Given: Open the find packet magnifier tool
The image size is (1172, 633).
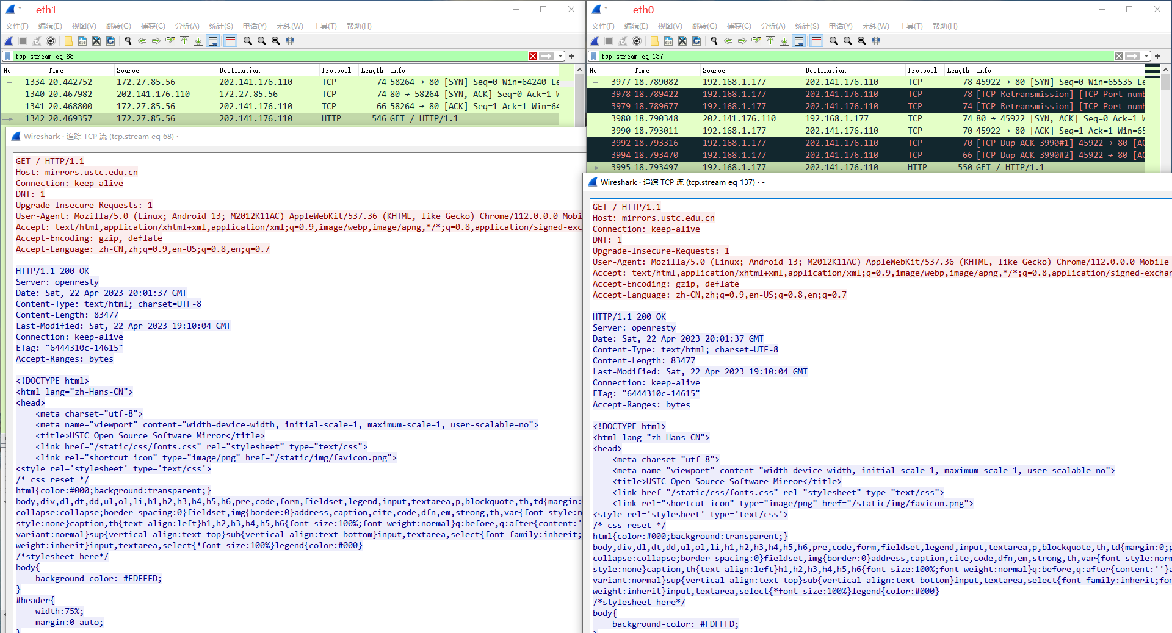Looking at the screenshot, I should 128,41.
